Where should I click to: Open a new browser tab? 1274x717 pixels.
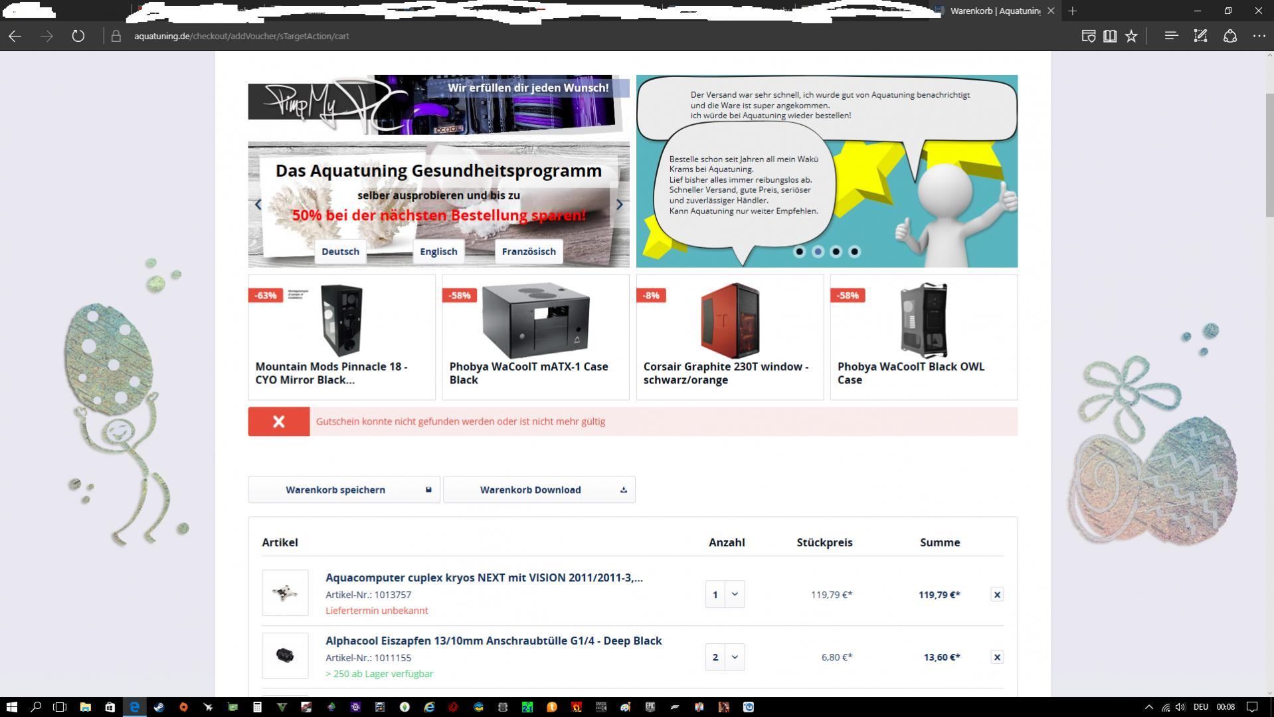click(1072, 11)
